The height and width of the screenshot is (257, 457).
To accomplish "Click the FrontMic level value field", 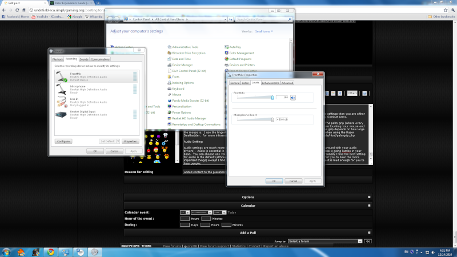I will point(282,97).
